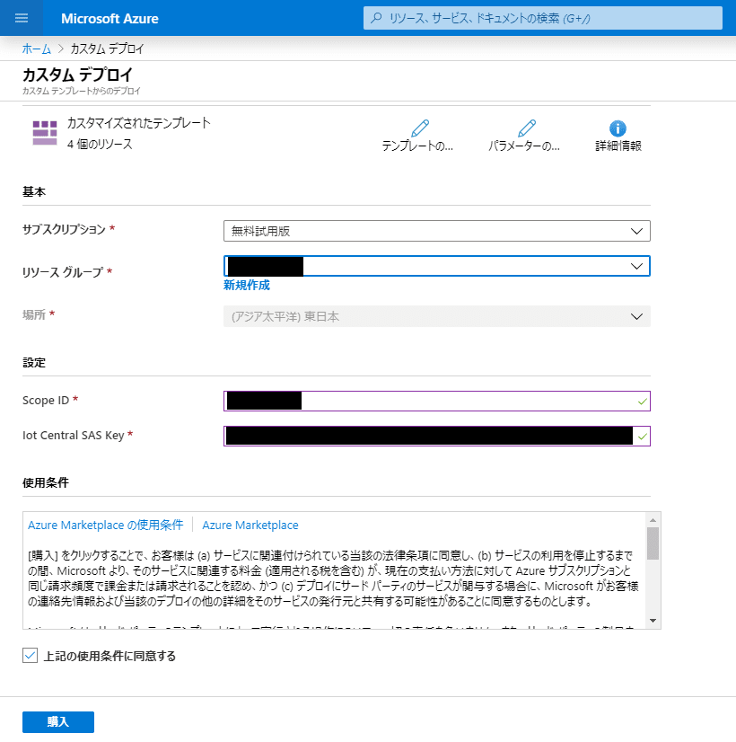The height and width of the screenshot is (742, 736).
Task: Click the customized template purple grid icon
Action: point(45,133)
